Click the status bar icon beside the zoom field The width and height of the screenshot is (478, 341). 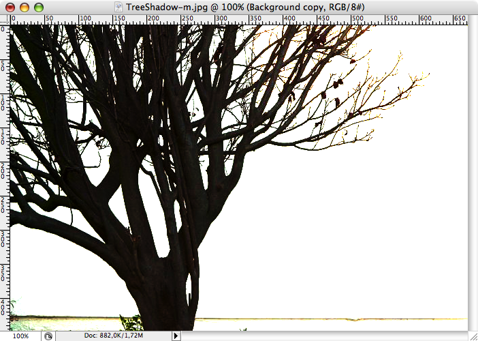[x=48, y=336]
